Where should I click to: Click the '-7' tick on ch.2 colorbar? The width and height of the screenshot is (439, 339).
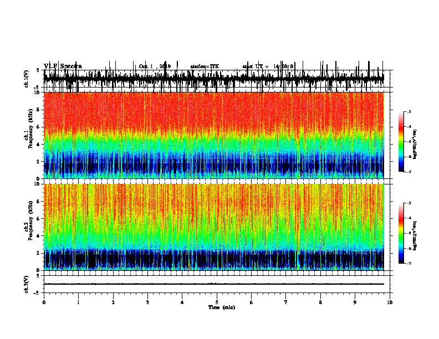[x=409, y=264]
